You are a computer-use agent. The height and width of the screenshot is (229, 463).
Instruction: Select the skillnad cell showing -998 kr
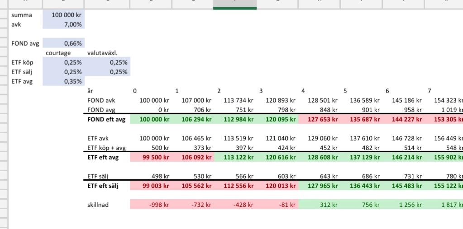151,205
